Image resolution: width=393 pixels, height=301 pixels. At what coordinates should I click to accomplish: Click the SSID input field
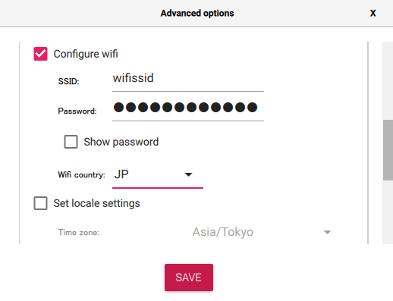pyautogui.click(x=188, y=79)
